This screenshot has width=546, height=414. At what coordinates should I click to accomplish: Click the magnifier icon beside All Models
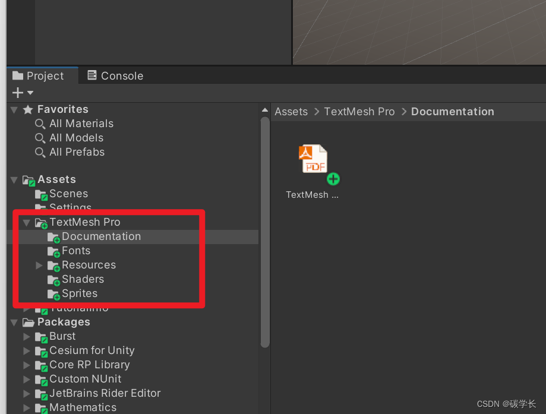point(40,138)
